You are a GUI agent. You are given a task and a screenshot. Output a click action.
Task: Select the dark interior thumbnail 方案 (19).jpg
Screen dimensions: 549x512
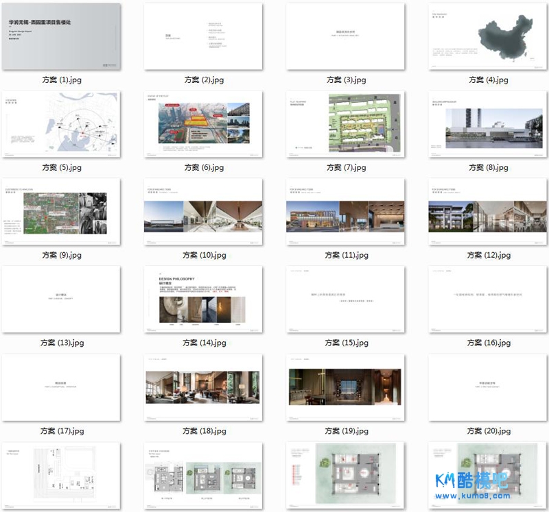click(x=346, y=387)
